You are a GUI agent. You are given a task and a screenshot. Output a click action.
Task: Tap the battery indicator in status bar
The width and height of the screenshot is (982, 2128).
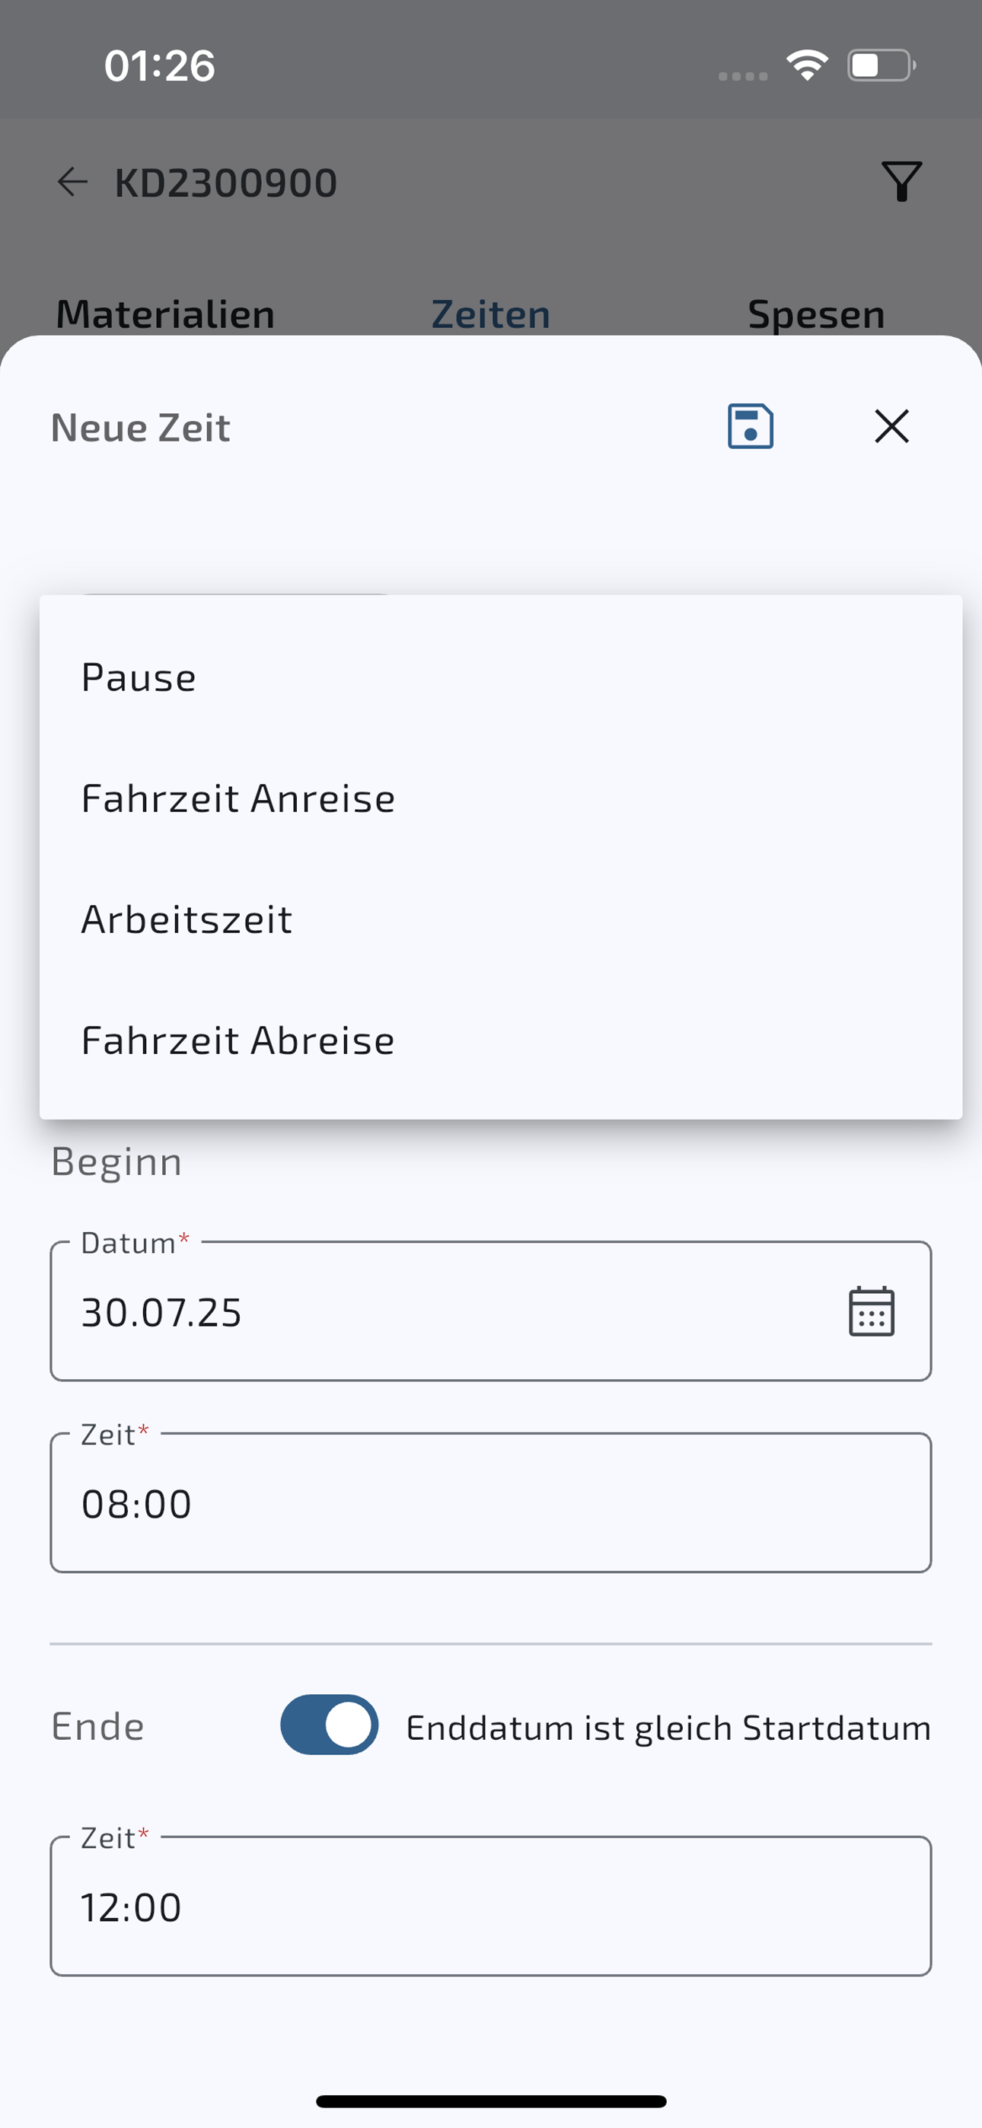[x=882, y=65]
